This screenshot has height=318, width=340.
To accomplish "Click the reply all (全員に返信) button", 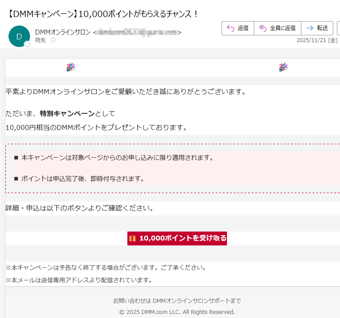I will (277, 28).
